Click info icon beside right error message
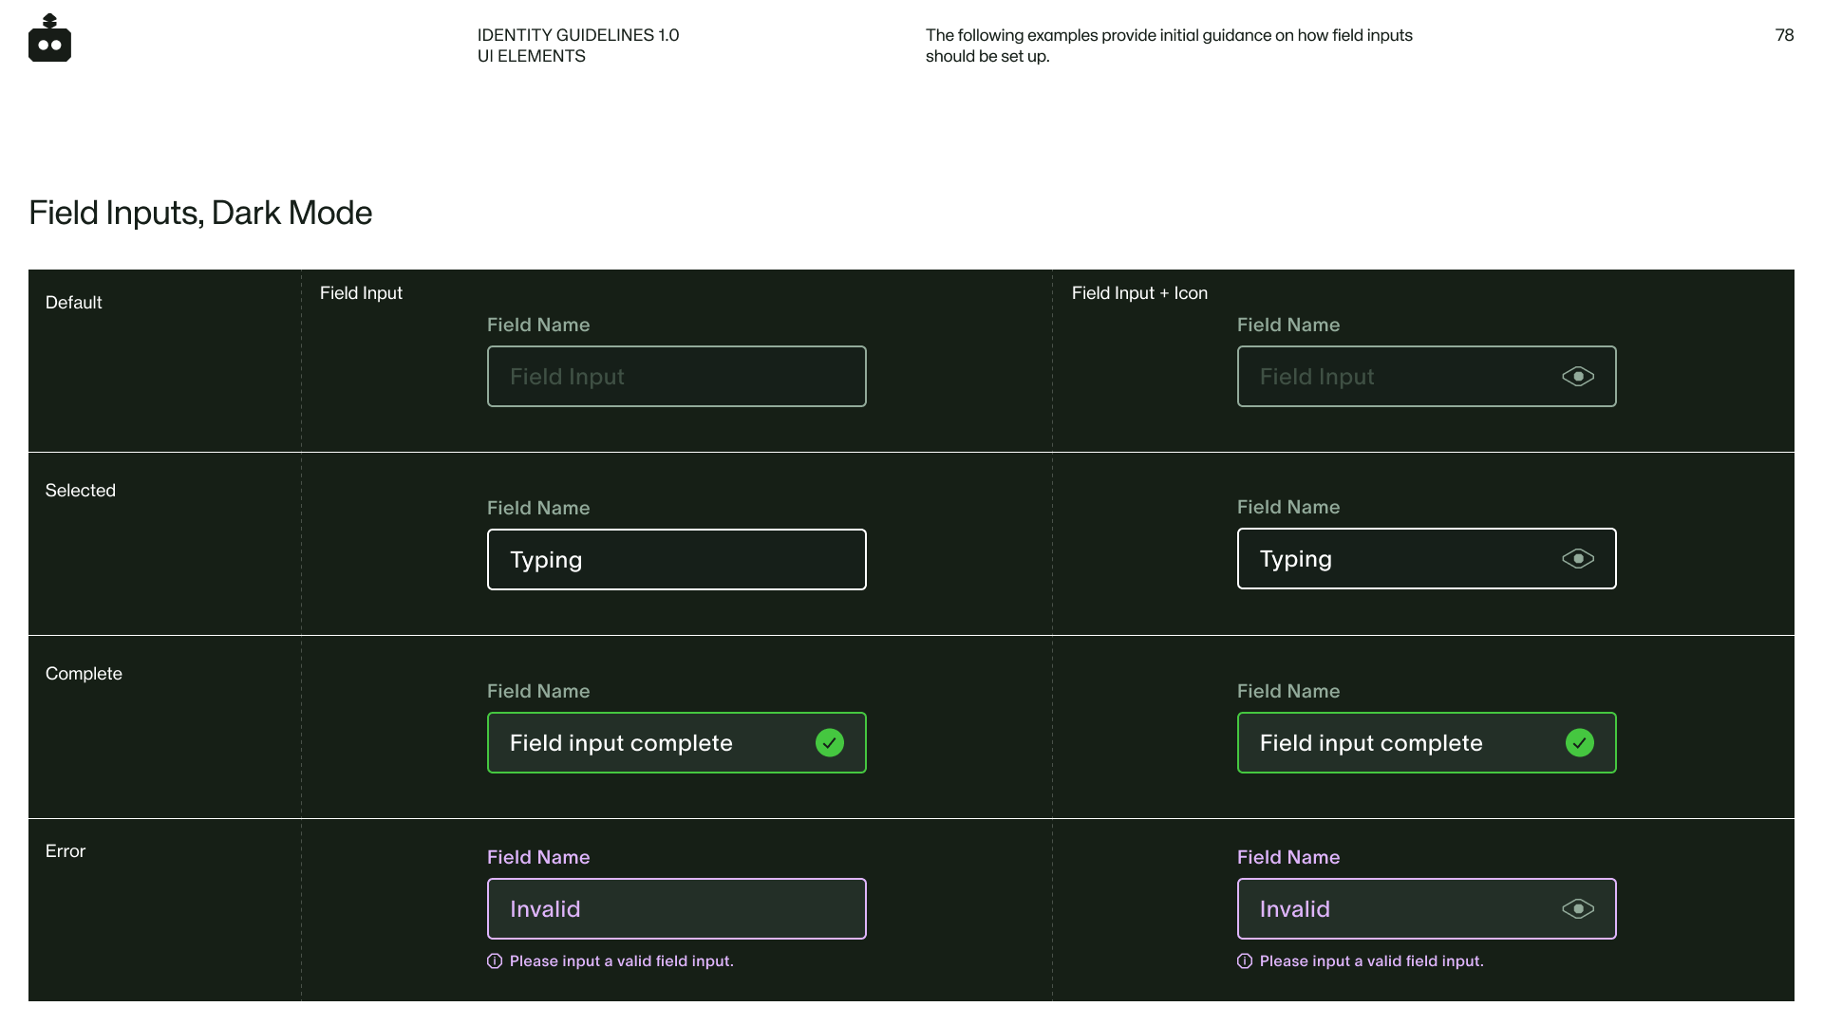1823x1025 pixels. pyautogui.click(x=1245, y=961)
